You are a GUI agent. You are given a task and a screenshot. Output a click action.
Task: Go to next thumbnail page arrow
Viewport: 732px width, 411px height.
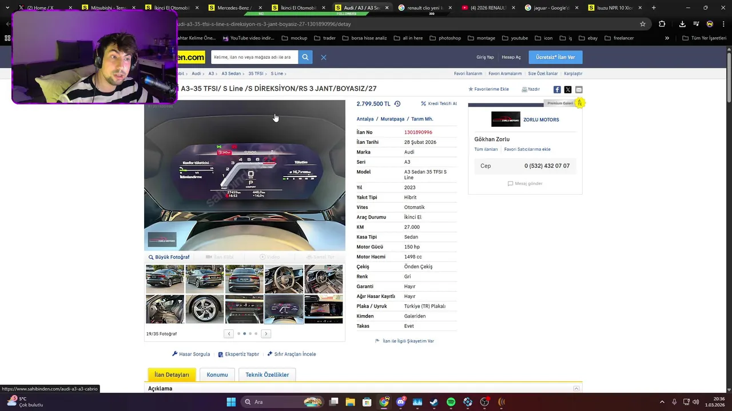266,333
